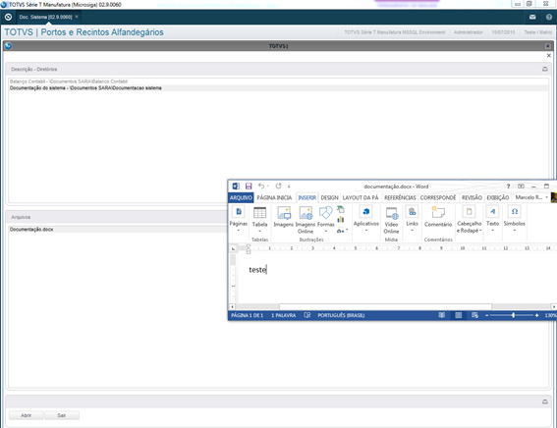557x428 pixels.
Task: Open the CORRESPONDÊNCIAS ribbon tab
Action: tap(438, 197)
